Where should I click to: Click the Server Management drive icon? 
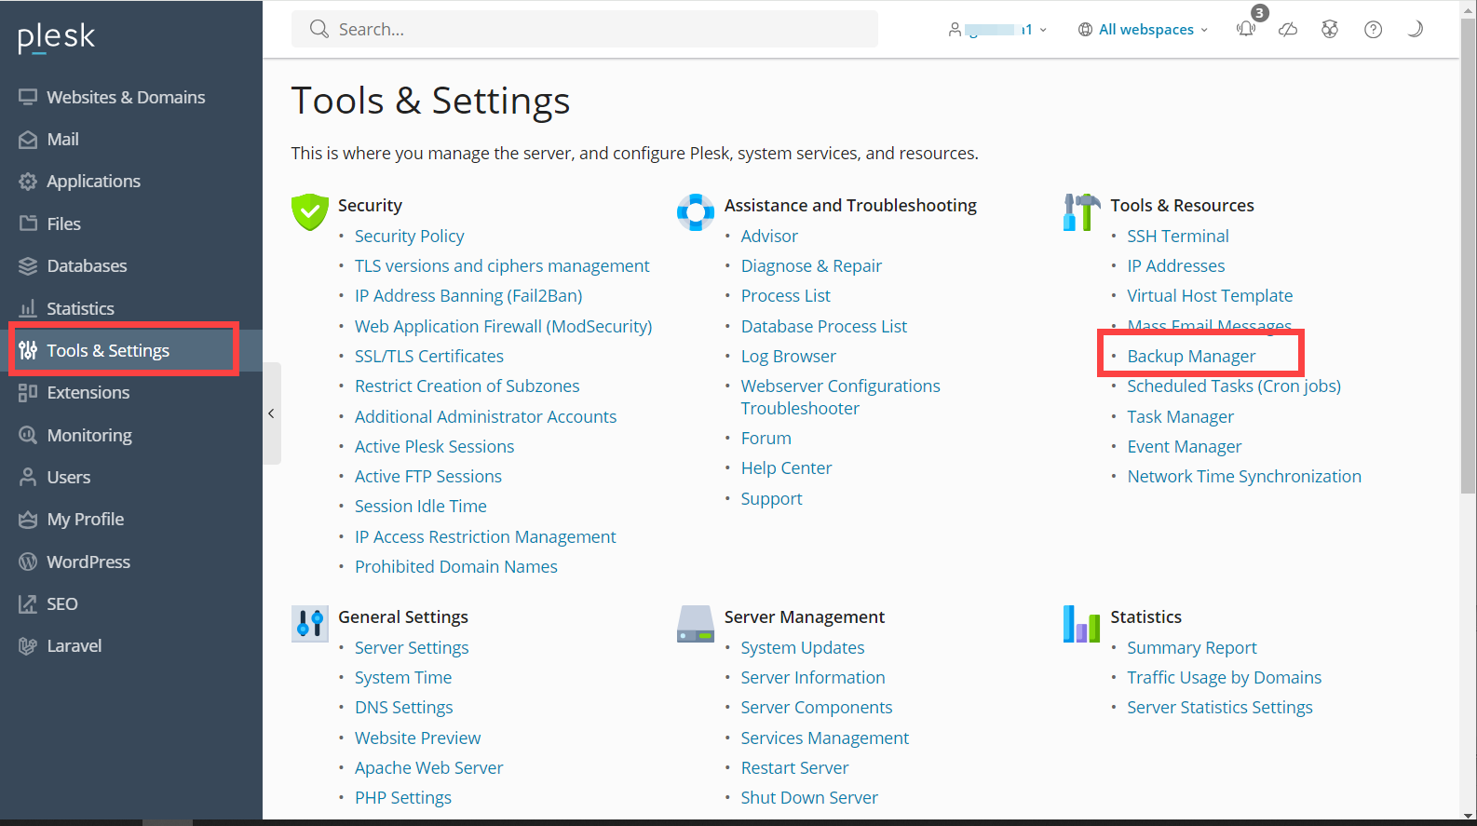pyautogui.click(x=696, y=624)
